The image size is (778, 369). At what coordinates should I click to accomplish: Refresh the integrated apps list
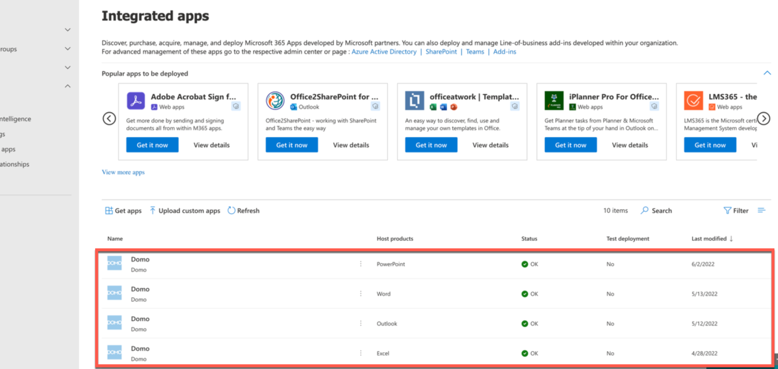pyautogui.click(x=243, y=210)
